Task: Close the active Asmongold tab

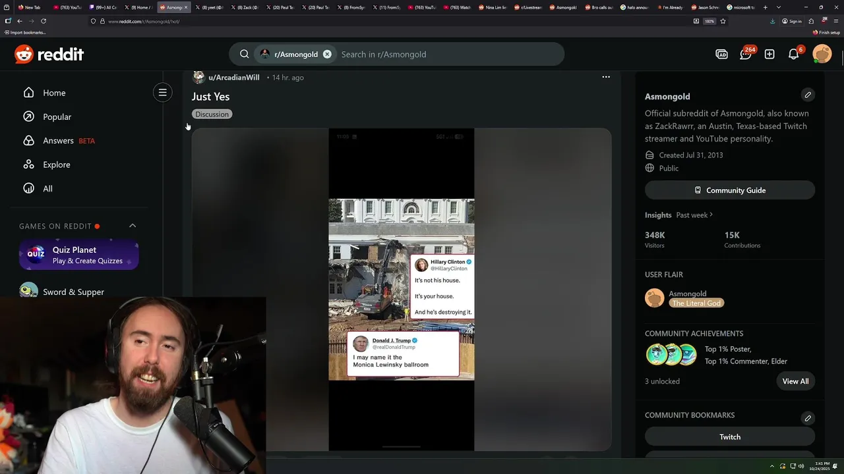Action: 186,7
